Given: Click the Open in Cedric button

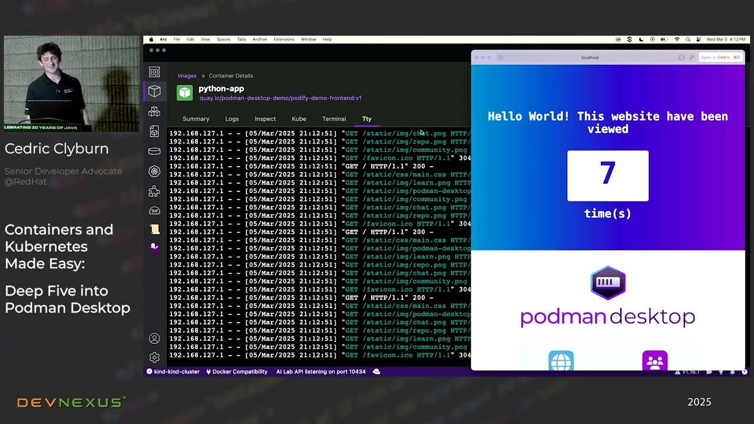Looking at the screenshot, I should [720, 58].
